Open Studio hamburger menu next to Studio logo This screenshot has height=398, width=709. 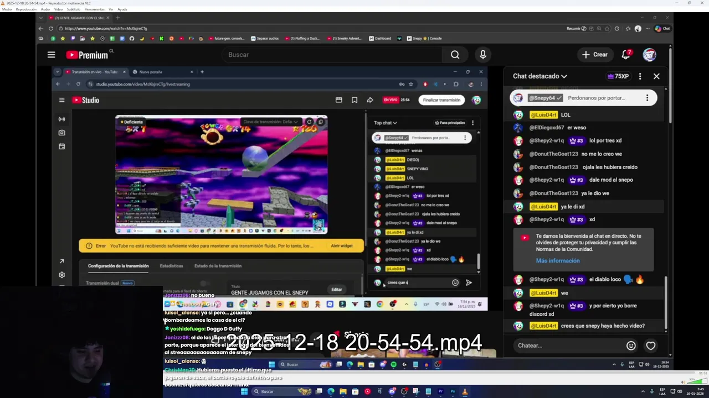pyautogui.click(x=61, y=100)
